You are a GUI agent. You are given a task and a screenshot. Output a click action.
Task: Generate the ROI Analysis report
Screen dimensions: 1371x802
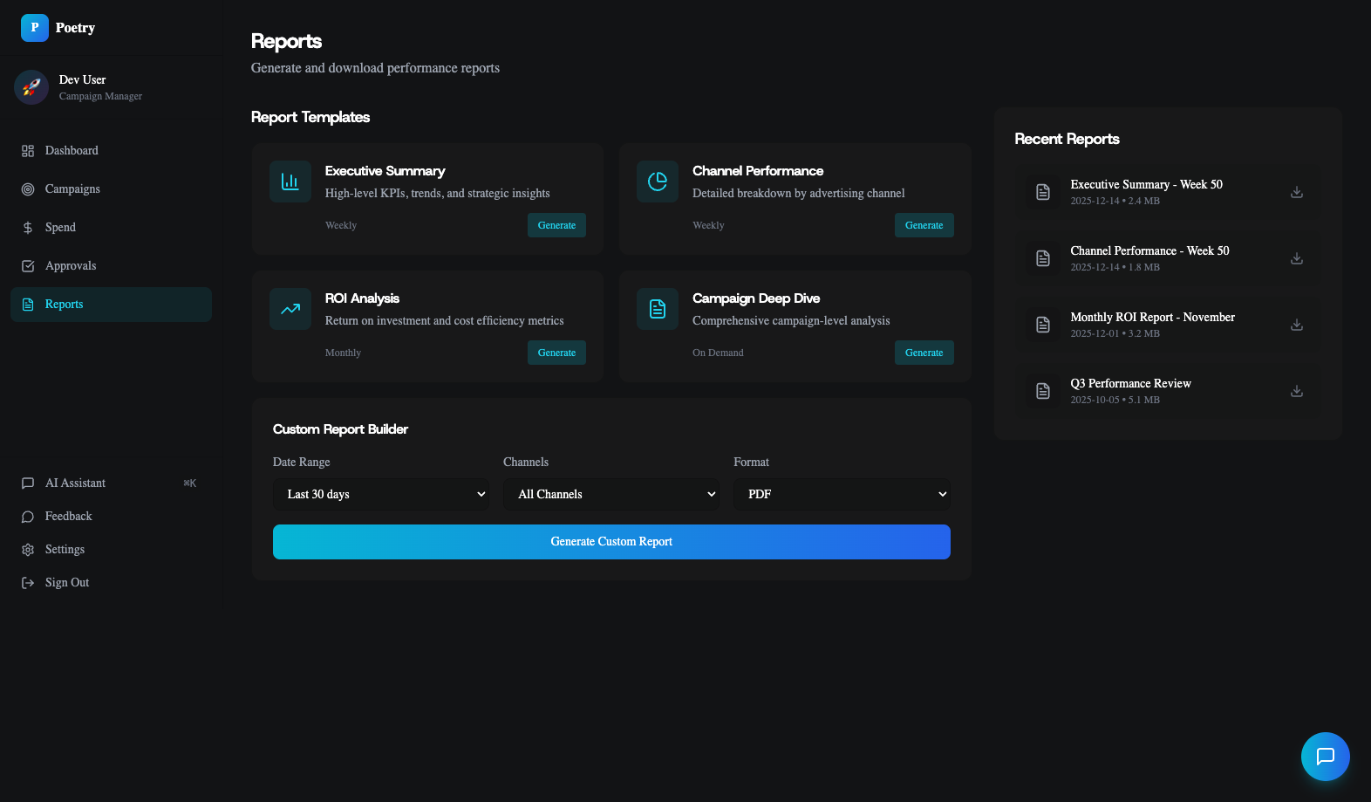pyautogui.click(x=556, y=353)
